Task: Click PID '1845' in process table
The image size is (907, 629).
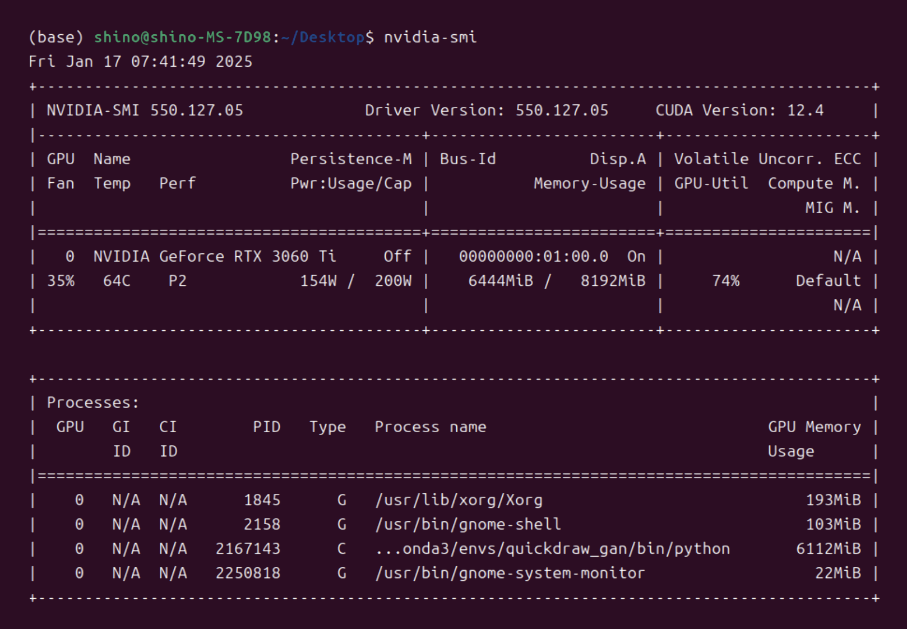Action: point(262,500)
